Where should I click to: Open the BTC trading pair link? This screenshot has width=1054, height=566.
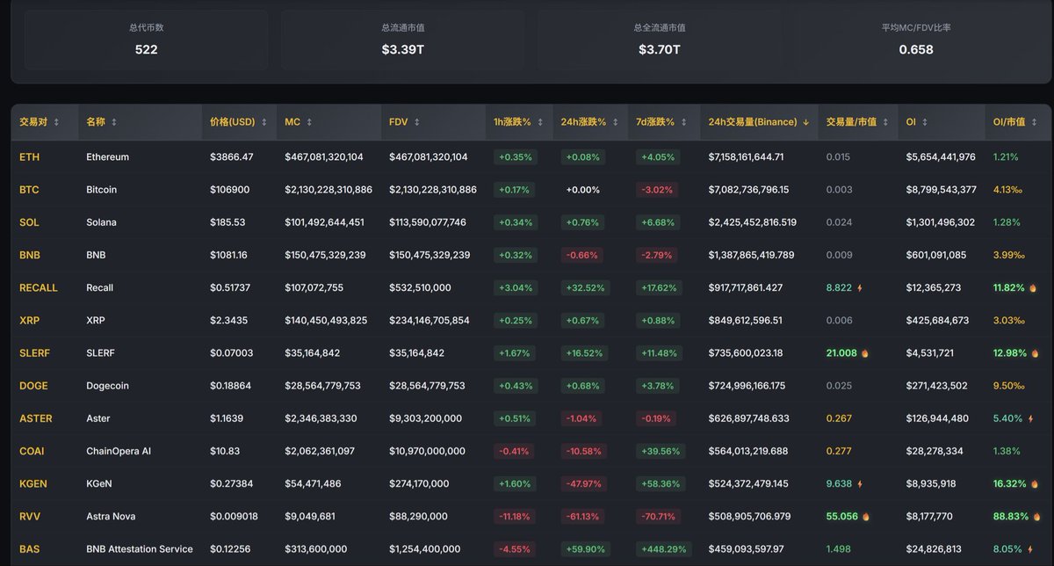pyautogui.click(x=29, y=190)
